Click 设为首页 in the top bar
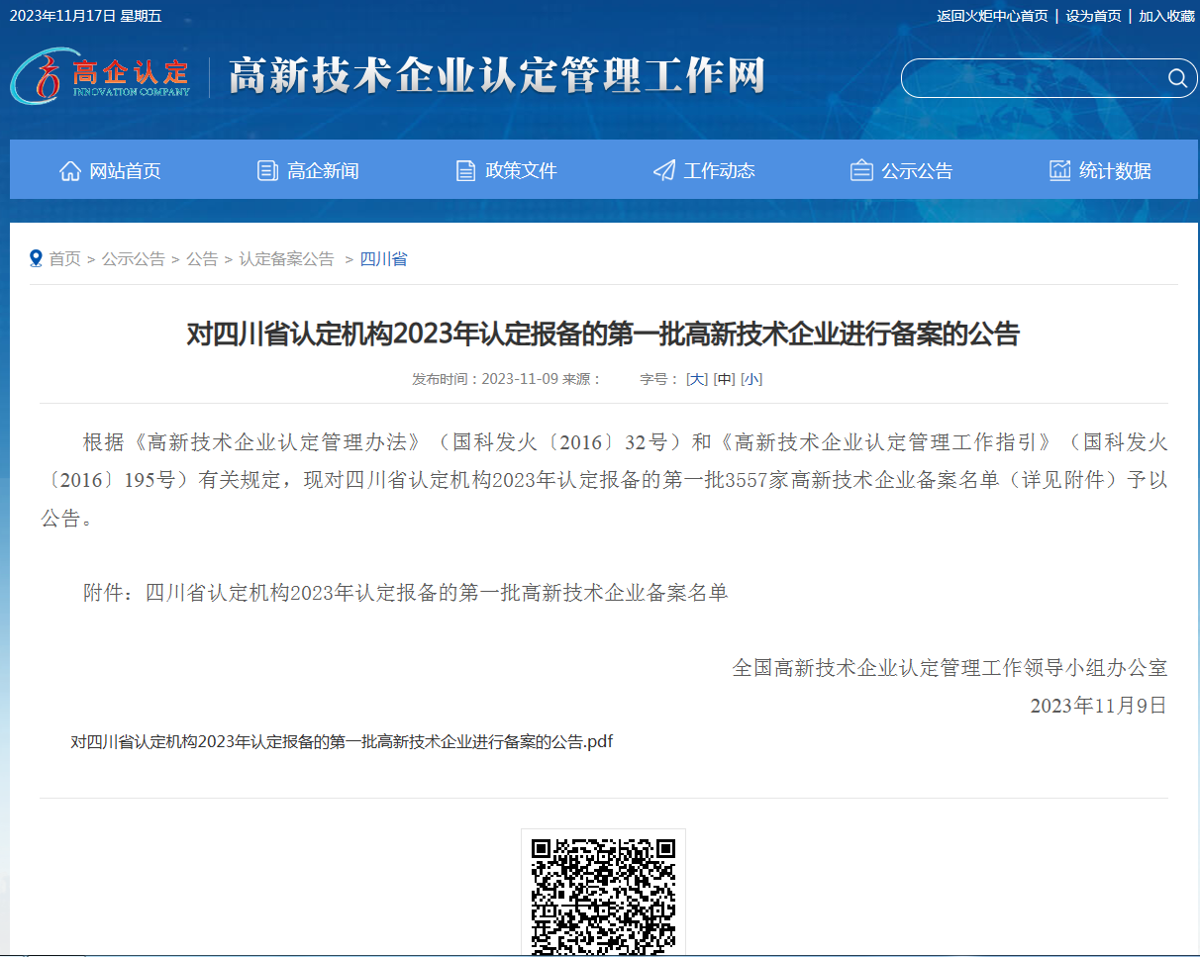Screen dimensions: 1200x957 coord(1093,16)
